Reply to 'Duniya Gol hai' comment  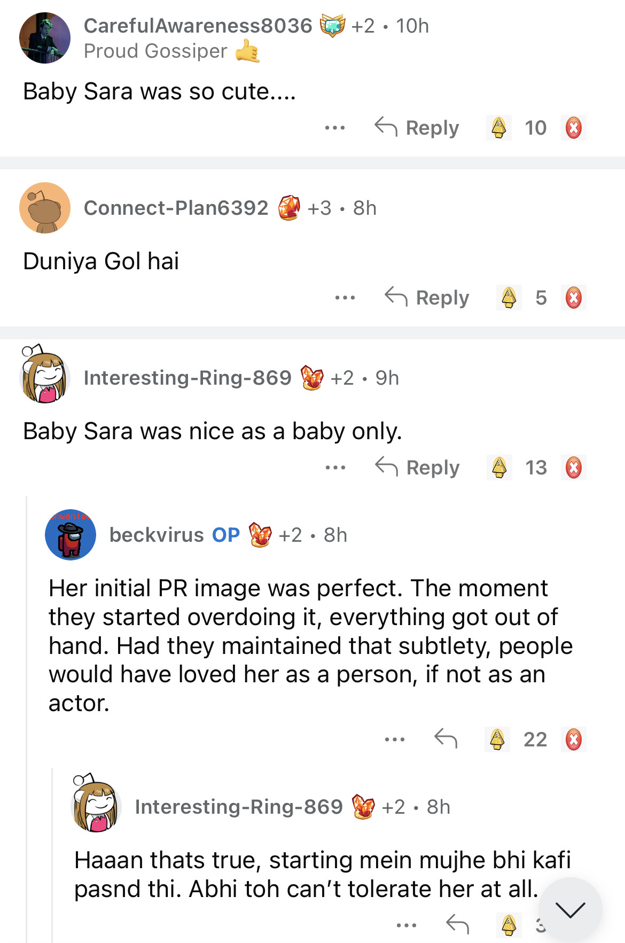tap(427, 298)
